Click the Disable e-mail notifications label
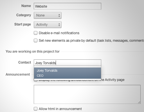 click(59, 33)
